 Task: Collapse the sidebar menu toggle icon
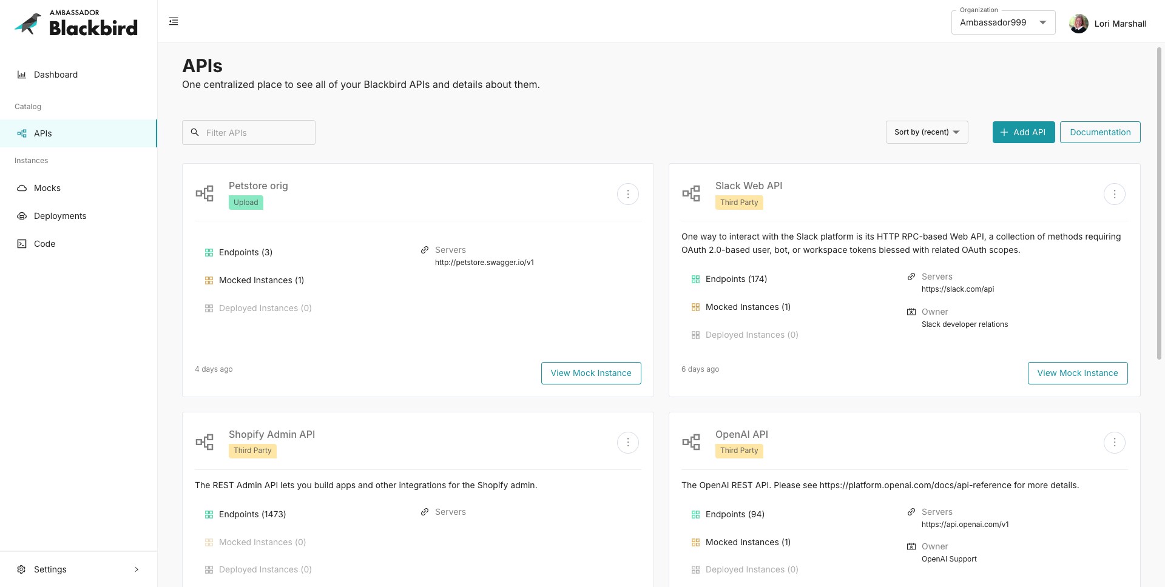pos(174,21)
